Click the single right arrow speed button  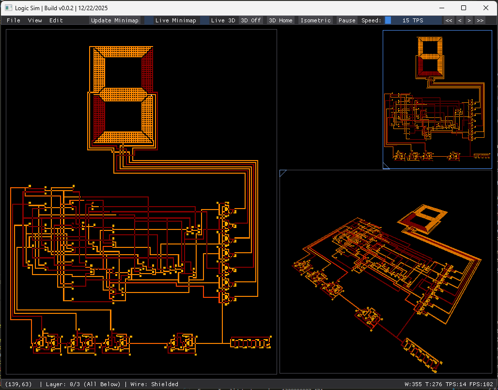(x=469, y=20)
